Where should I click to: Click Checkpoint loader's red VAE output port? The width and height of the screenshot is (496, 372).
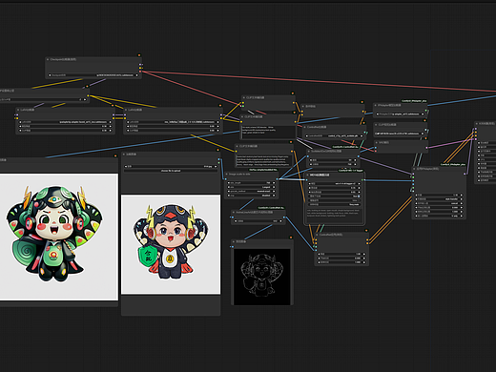tap(140, 72)
